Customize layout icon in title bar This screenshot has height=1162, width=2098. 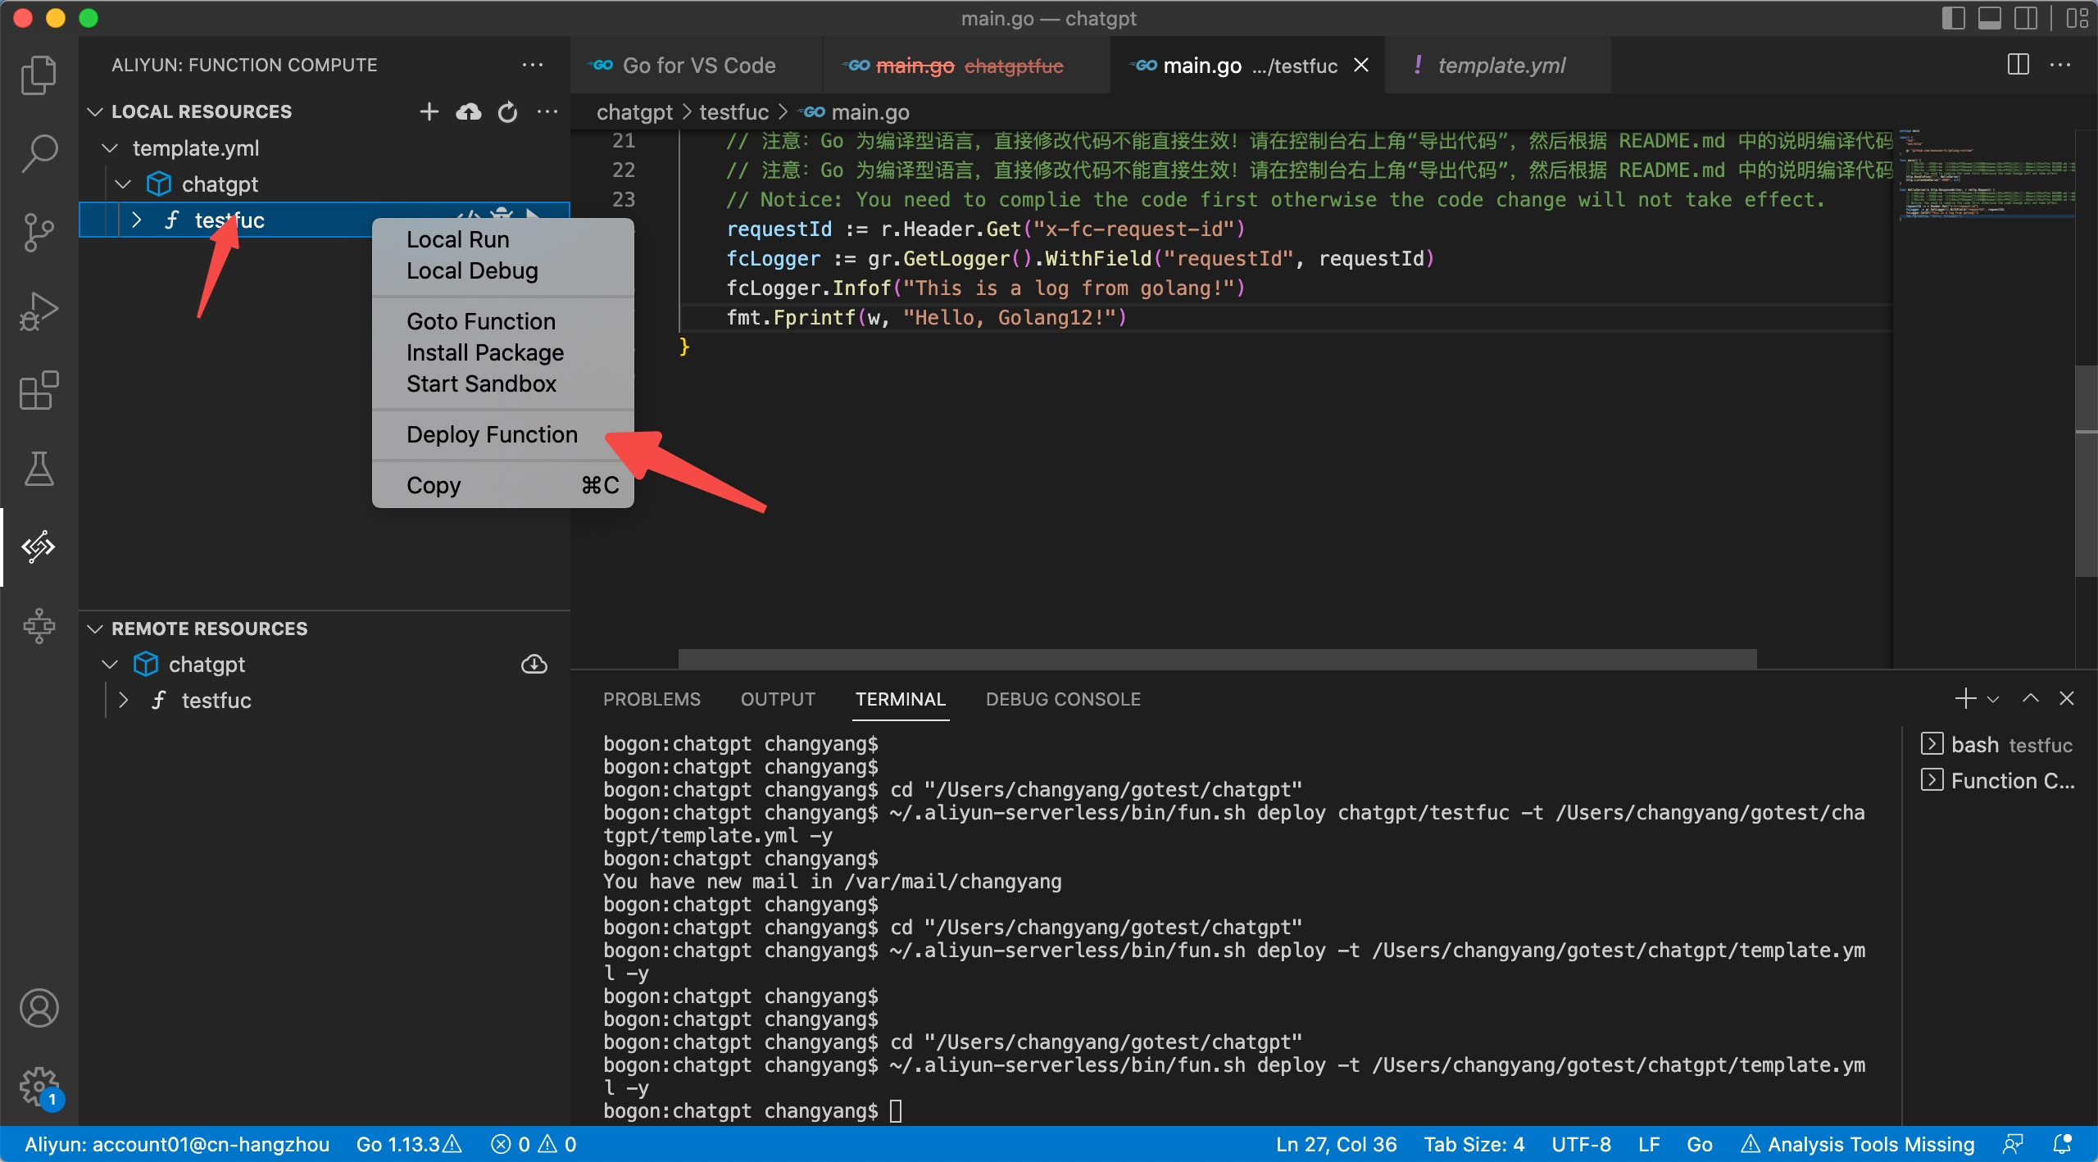point(2078,18)
